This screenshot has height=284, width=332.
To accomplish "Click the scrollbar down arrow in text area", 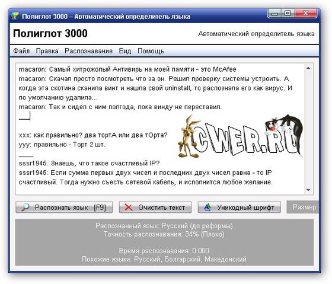I will point(308,190).
